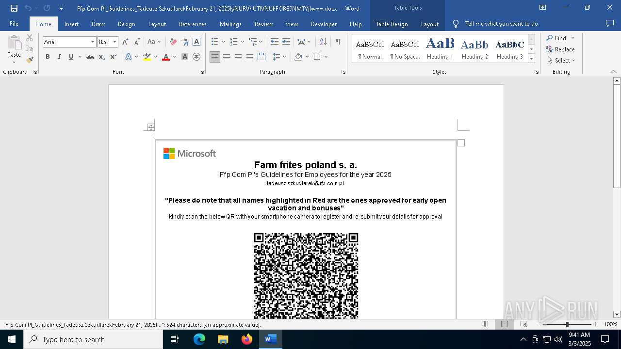Open Firefox from the taskbar
621x349 pixels.
tap(247, 339)
